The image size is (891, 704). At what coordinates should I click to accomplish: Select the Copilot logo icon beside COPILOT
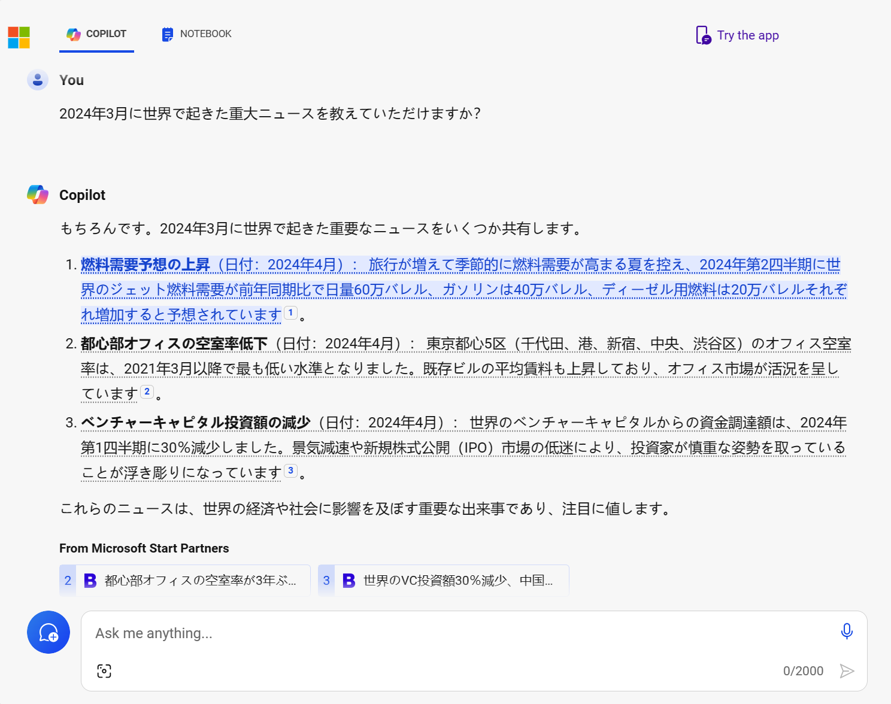click(x=74, y=34)
